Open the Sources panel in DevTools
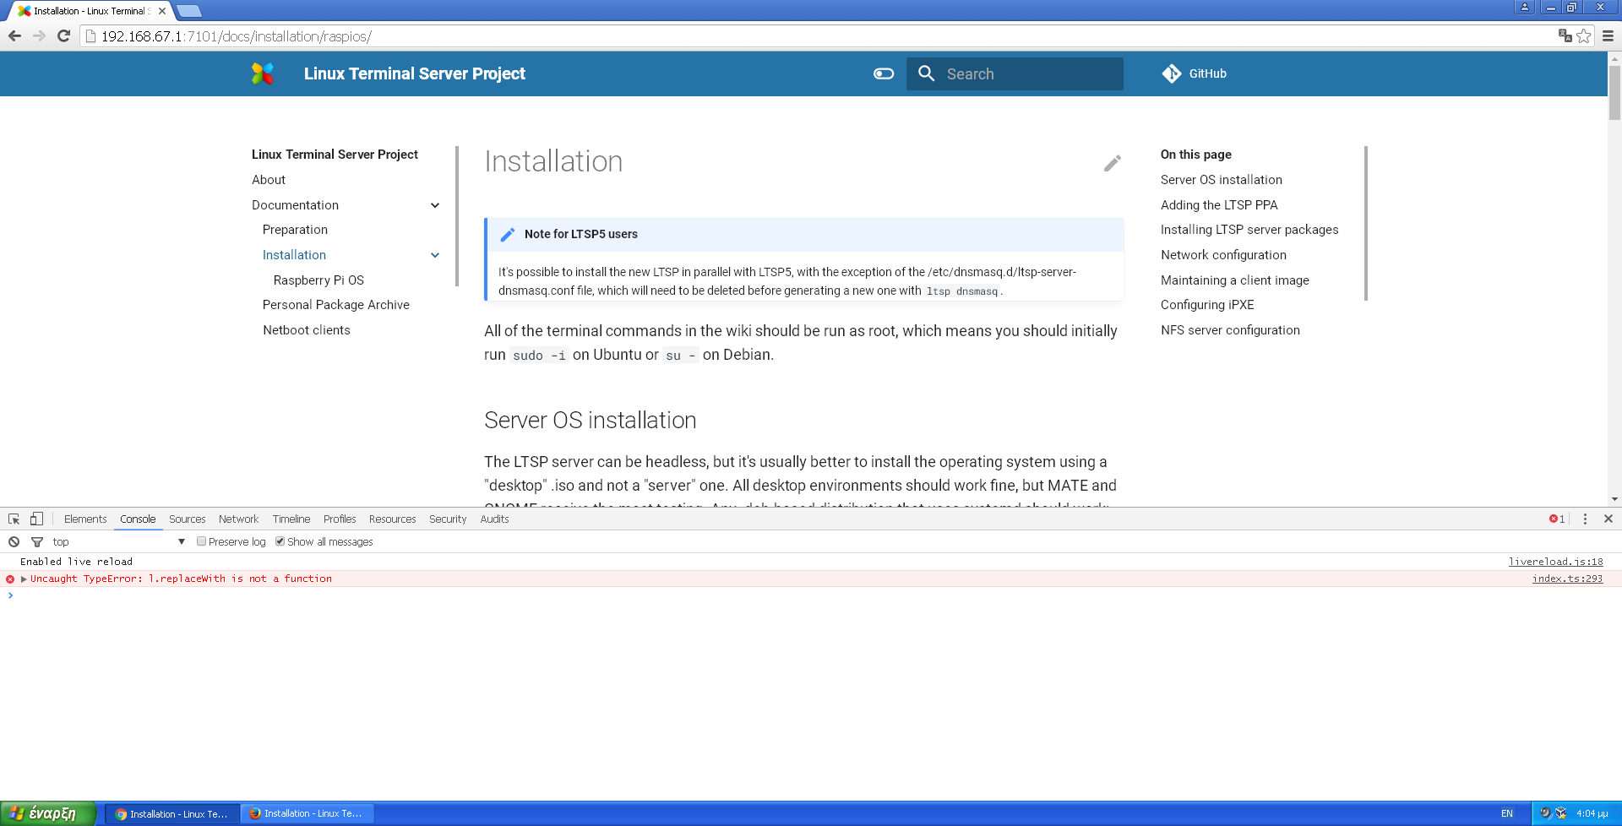The width and height of the screenshot is (1622, 826). [x=187, y=519]
